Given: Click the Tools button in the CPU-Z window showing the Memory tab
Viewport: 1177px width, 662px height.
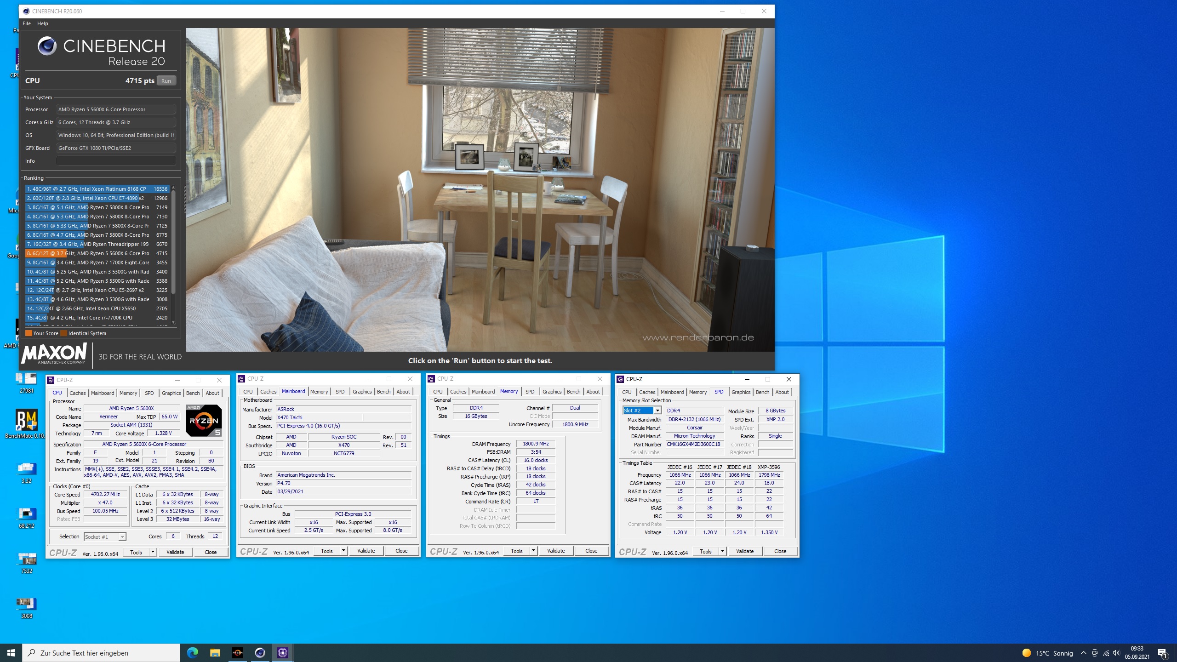Looking at the screenshot, I should coord(517,551).
